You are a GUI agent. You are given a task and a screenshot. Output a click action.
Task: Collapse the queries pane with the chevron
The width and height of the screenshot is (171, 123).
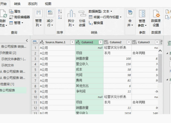[x=26, y=40]
